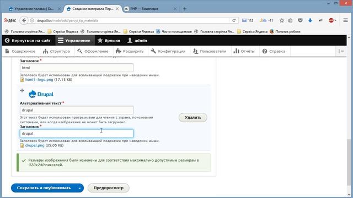
Task: Open the admin user menu
Action: [137, 40]
